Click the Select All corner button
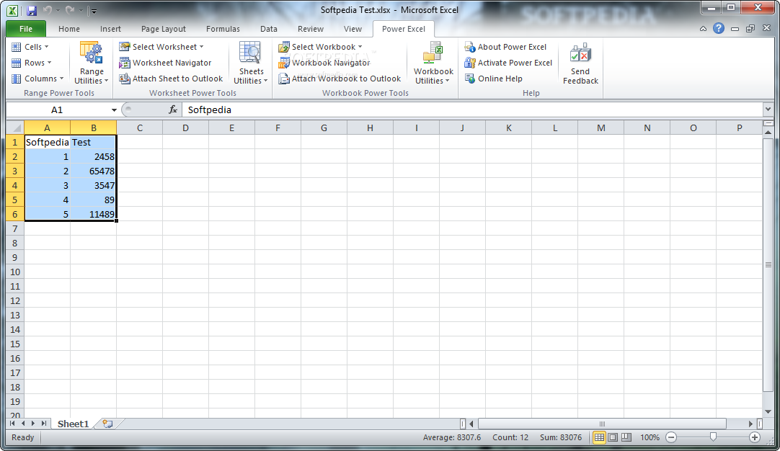This screenshot has width=780, height=451. 15,128
